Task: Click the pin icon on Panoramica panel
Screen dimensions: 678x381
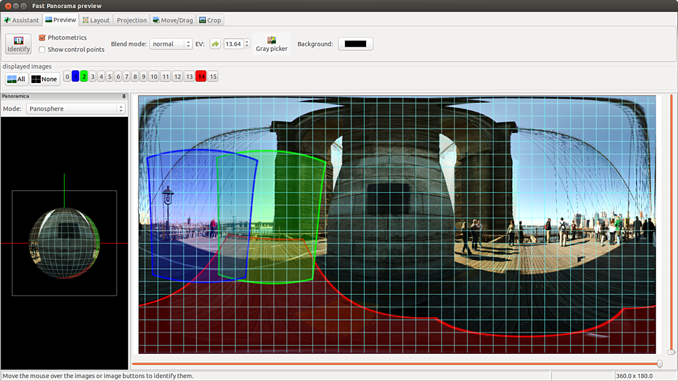Action: click(x=124, y=97)
